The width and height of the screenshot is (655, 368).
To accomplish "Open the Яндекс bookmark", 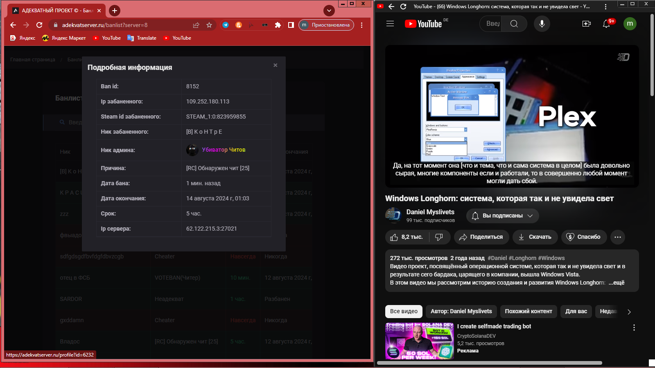I will (x=23, y=38).
